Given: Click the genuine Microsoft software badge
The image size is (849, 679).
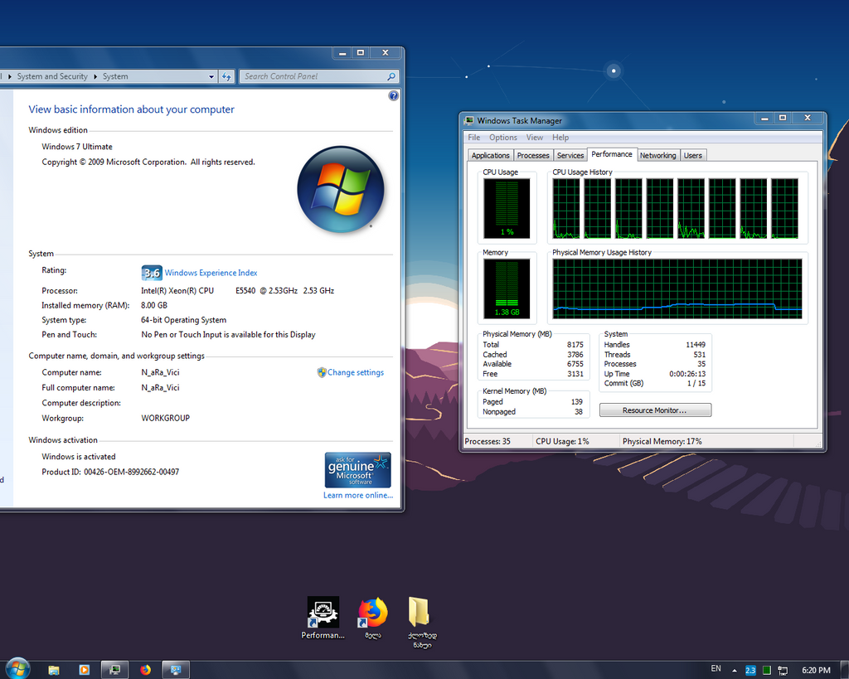Looking at the screenshot, I should [358, 470].
